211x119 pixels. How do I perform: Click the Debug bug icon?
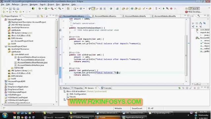(x=40, y=9)
